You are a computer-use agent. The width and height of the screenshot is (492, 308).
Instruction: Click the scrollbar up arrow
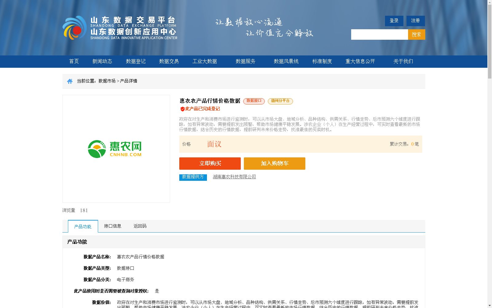pyautogui.click(x=490, y=2)
